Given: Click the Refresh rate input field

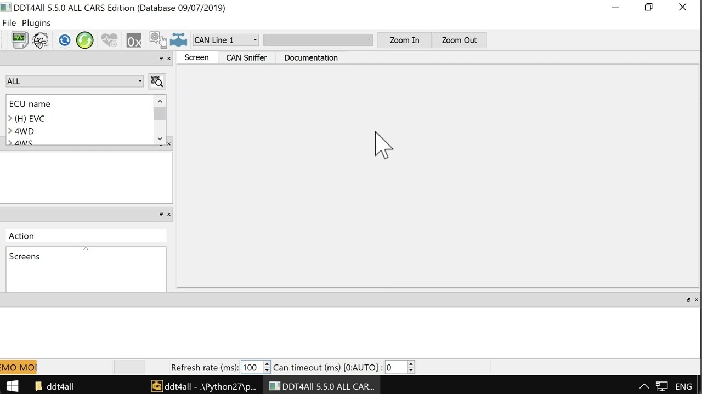Looking at the screenshot, I should 252,368.
